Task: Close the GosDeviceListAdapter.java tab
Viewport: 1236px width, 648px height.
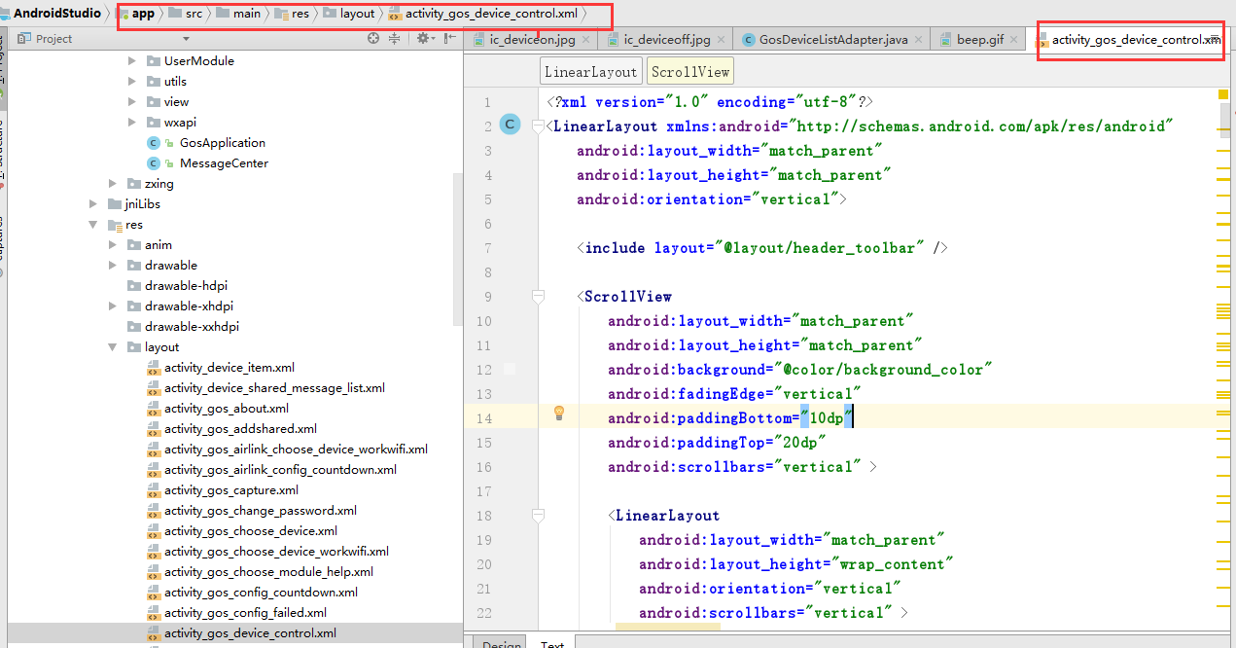Action: click(x=918, y=40)
